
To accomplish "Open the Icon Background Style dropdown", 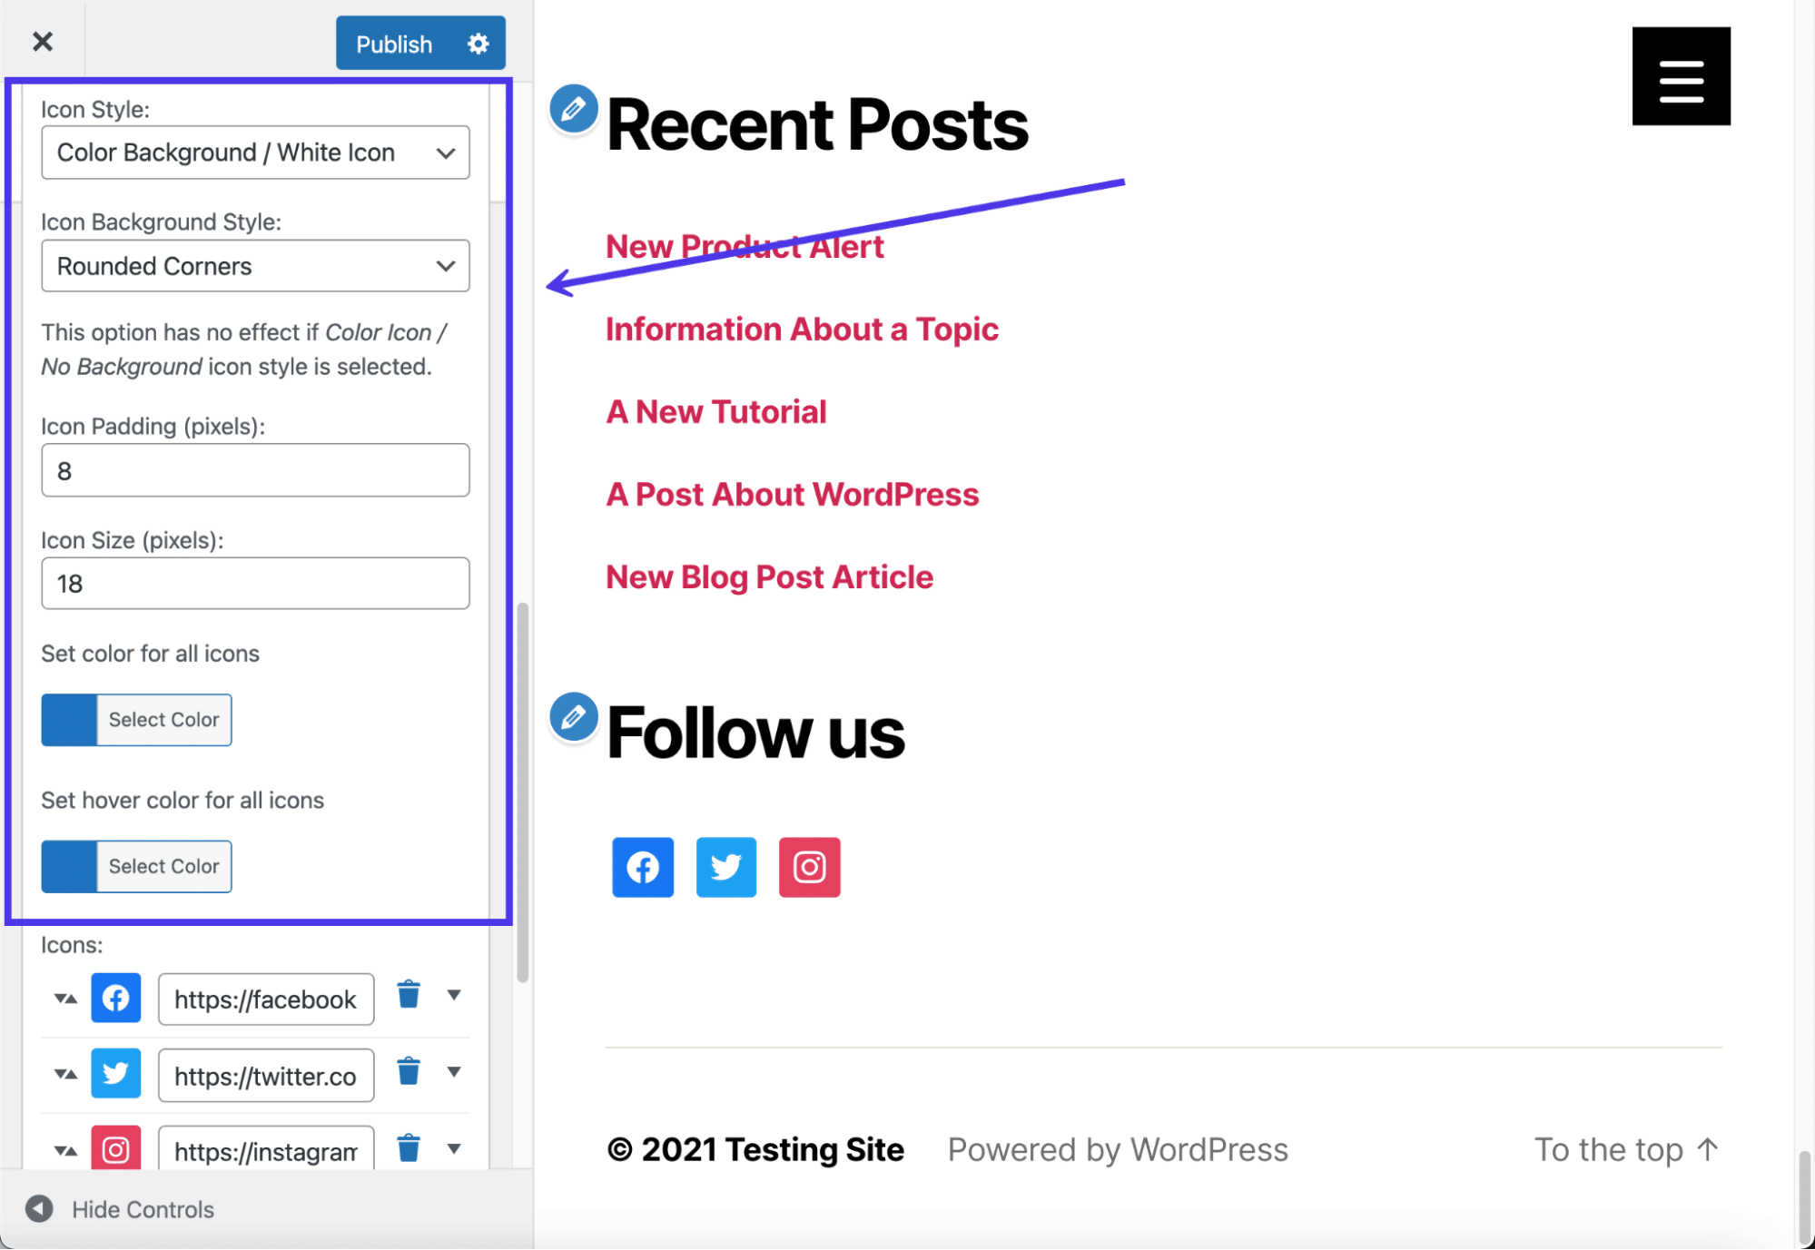I will click(253, 264).
